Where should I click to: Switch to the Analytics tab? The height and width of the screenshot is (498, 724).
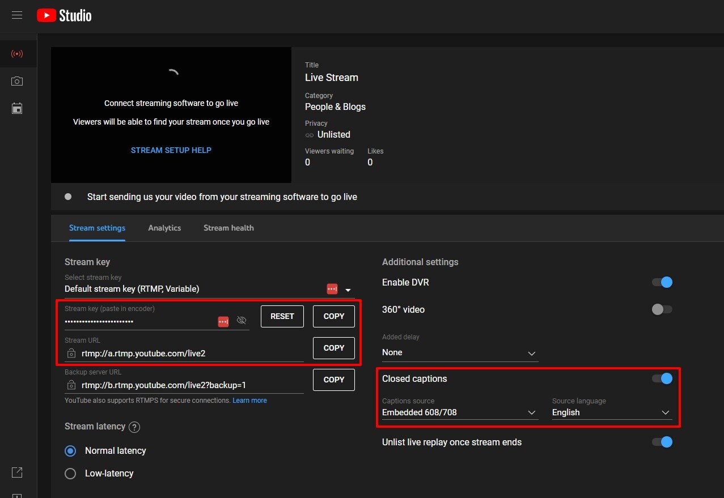pos(164,228)
